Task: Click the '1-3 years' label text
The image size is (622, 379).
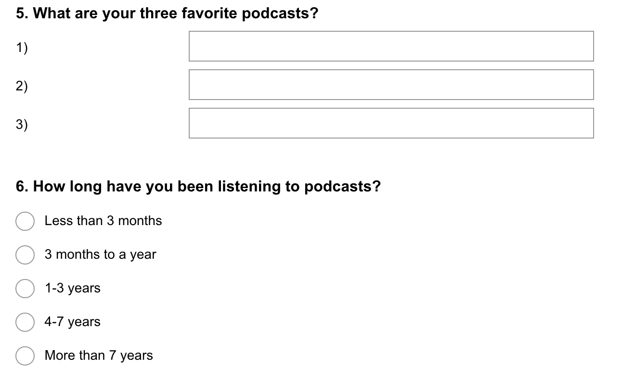Action: tap(73, 288)
